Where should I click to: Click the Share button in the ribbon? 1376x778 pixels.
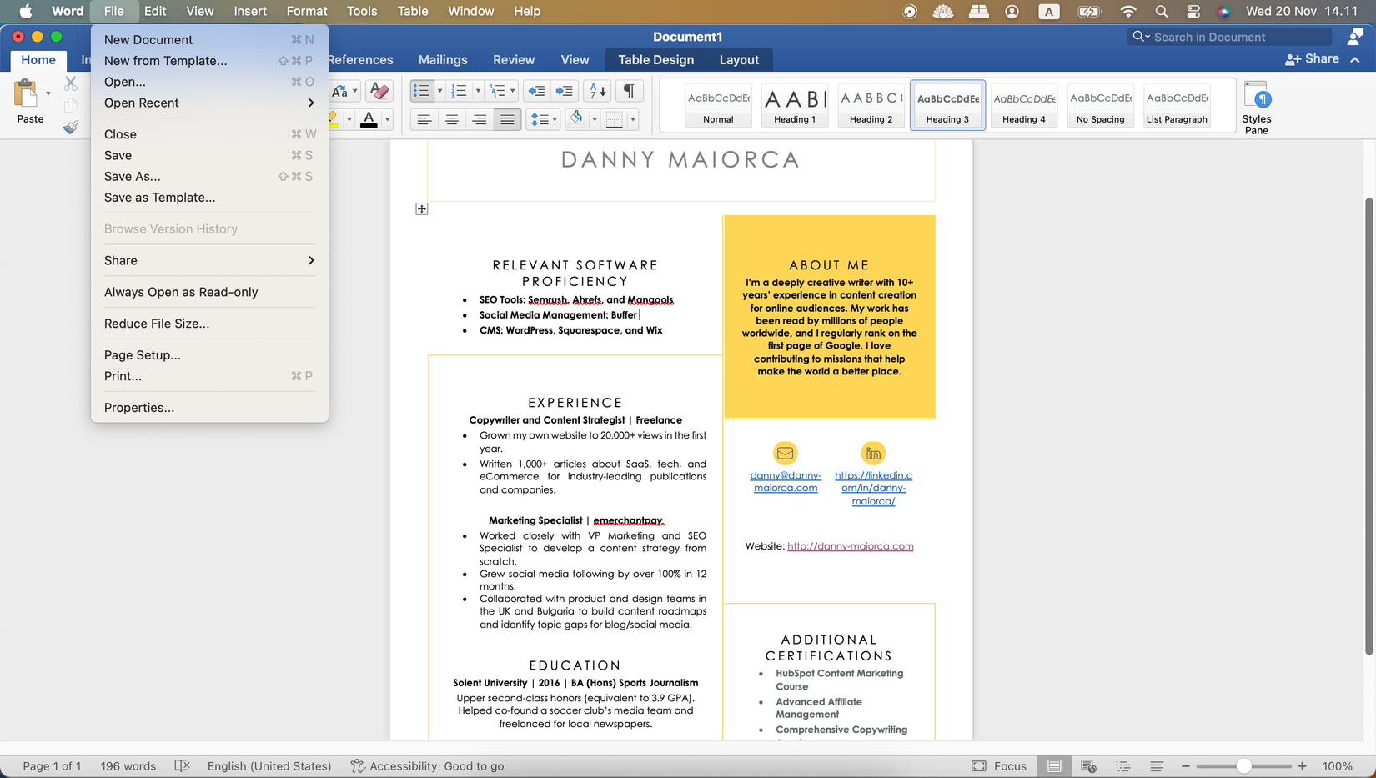[1313, 59]
